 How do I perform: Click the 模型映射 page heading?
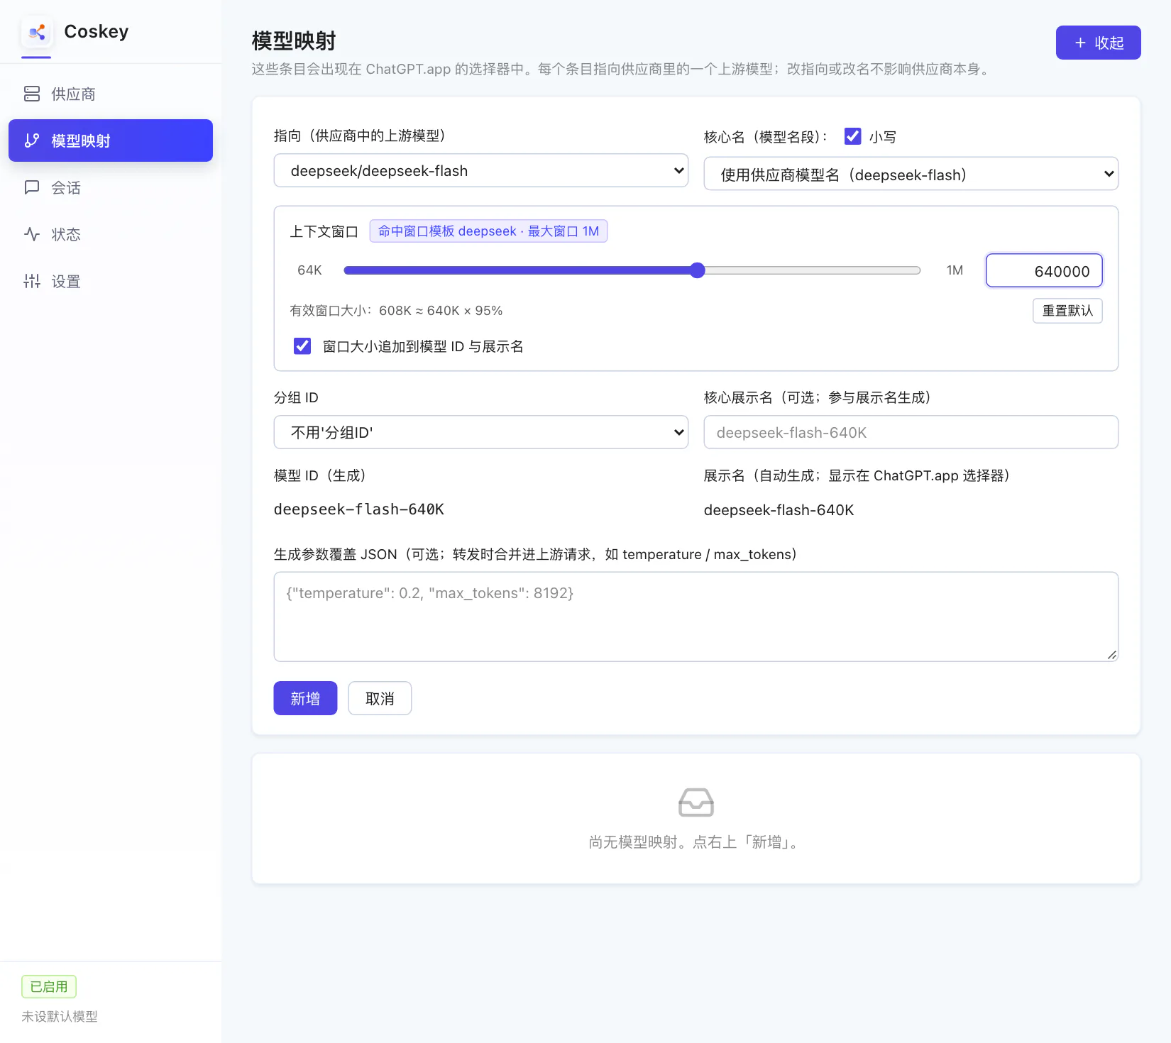(294, 41)
